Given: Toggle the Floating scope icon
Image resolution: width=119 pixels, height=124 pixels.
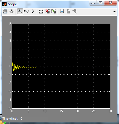Looking at the screenshot, I should pos(62,11).
